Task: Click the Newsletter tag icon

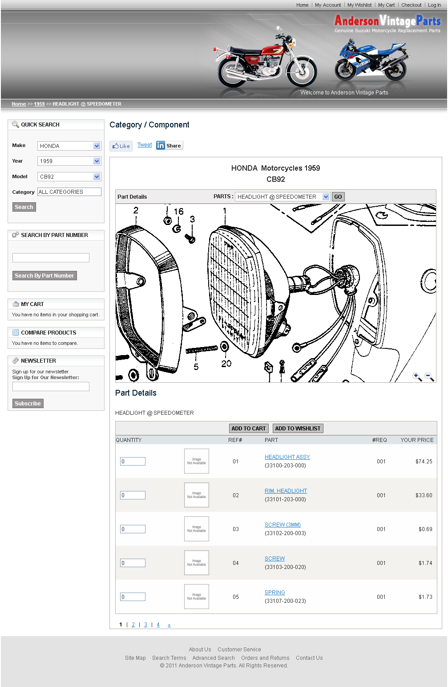Action: [x=16, y=360]
